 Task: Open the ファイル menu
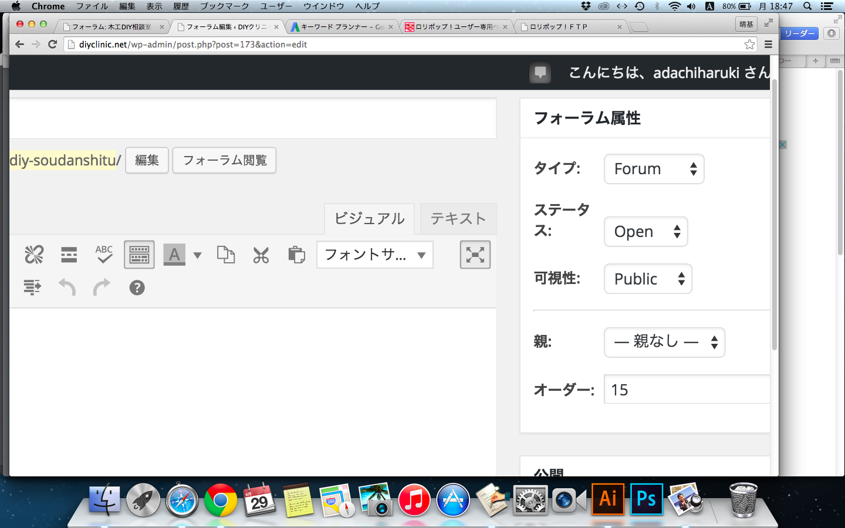click(92, 6)
